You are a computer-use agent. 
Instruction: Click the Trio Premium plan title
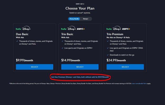pos(115,34)
